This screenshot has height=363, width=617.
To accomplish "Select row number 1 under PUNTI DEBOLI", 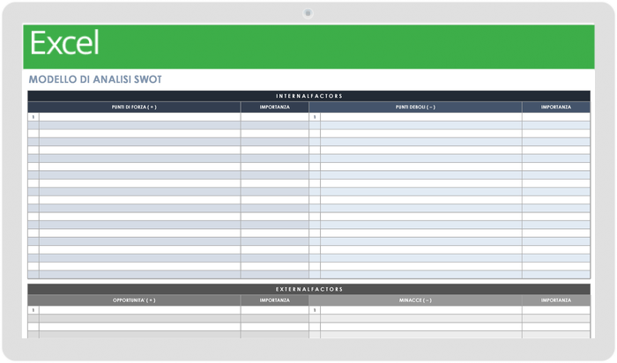I will pos(315,117).
